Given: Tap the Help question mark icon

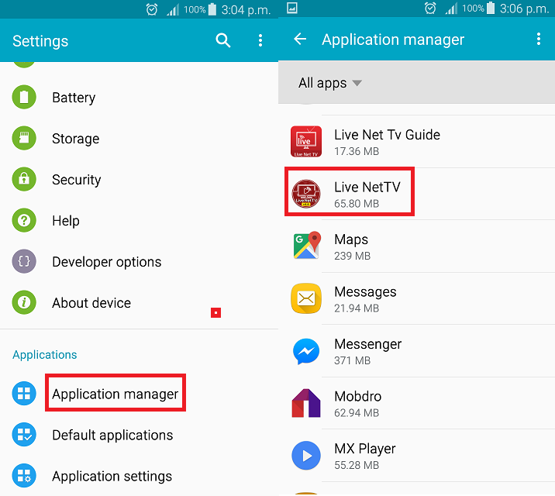Looking at the screenshot, I should coord(24,220).
